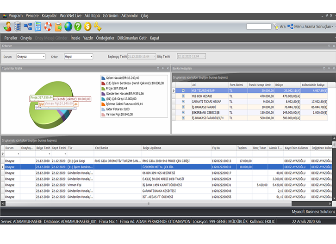Maximize the Banka Hesapları panel
This screenshot has width=336, height=244.
(x=324, y=68)
